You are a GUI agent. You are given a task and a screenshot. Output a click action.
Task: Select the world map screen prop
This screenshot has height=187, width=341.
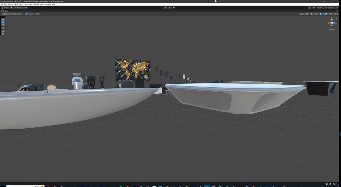[132, 70]
